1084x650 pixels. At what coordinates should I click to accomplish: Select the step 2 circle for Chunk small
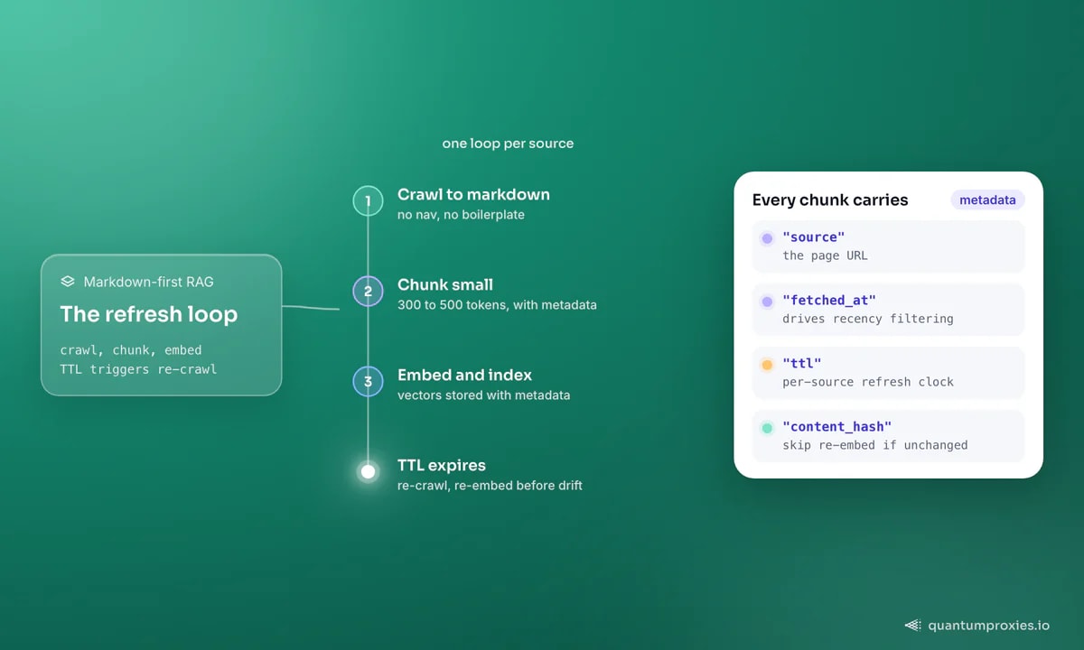pos(368,291)
